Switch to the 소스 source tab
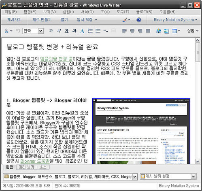202x191 pixels. coord(43,167)
